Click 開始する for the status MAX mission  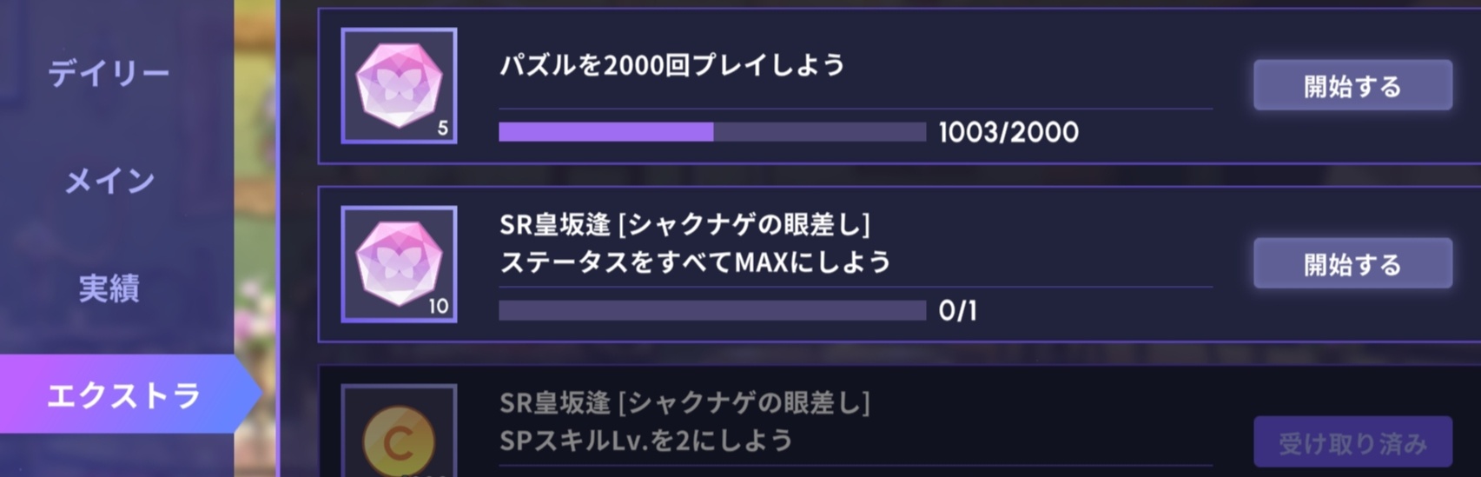1352,263
